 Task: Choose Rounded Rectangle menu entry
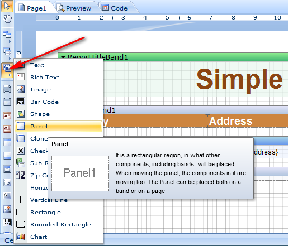pos(59,224)
